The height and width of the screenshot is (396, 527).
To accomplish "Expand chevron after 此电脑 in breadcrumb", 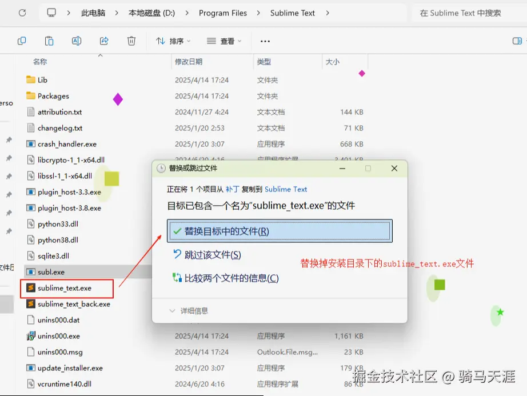I will click(x=117, y=13).
